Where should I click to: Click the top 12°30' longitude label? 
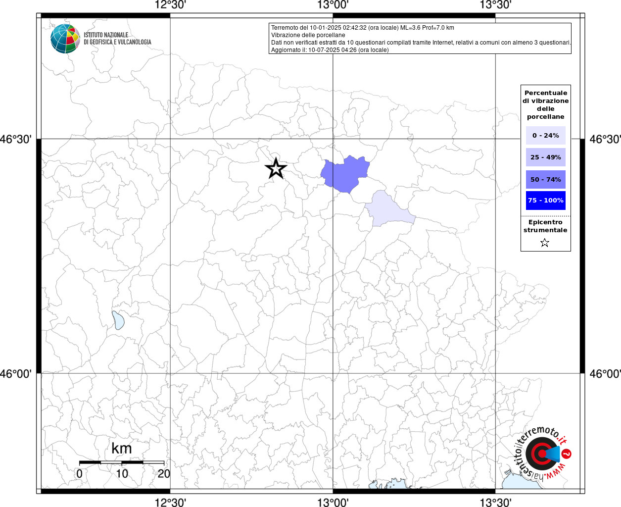170,5
